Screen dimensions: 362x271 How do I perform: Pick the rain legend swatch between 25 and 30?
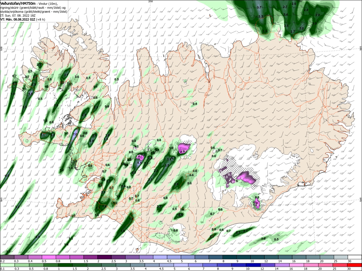click(340, 265)
